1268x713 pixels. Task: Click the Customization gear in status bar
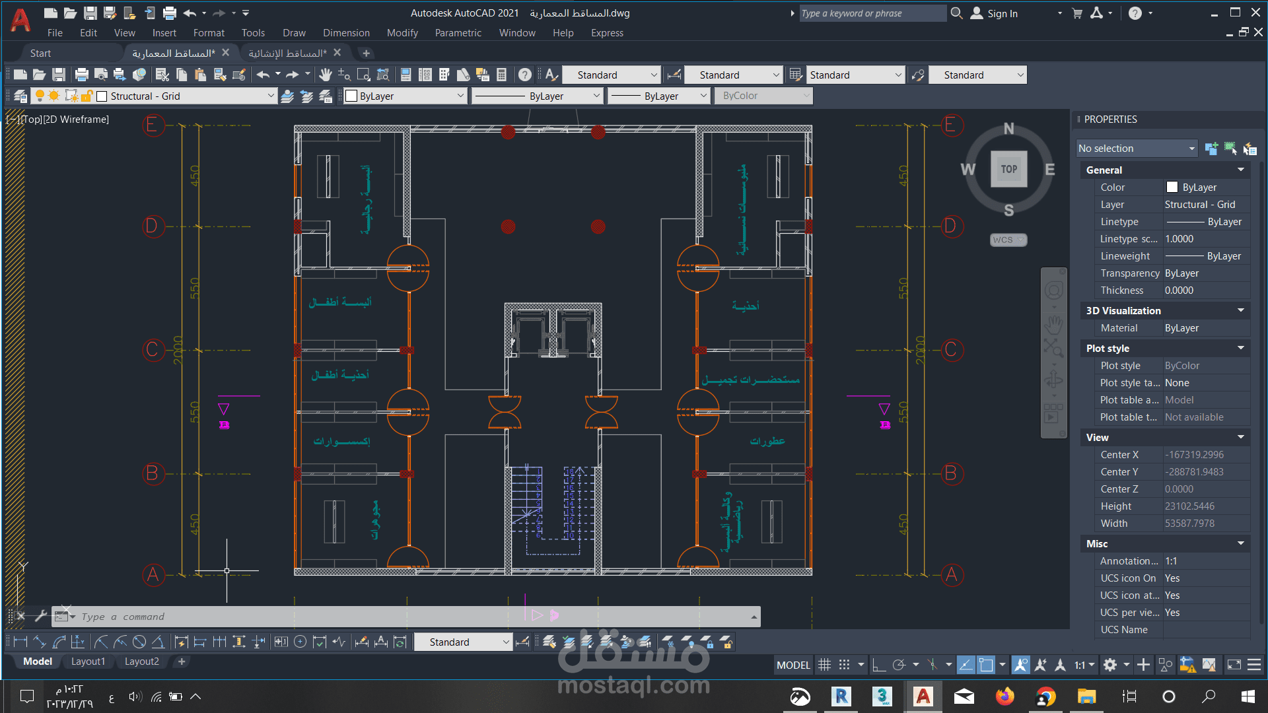[1110, 665]
